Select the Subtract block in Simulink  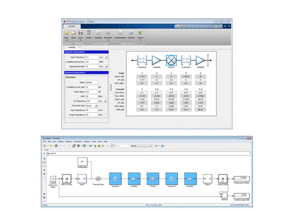coord(225,195)
